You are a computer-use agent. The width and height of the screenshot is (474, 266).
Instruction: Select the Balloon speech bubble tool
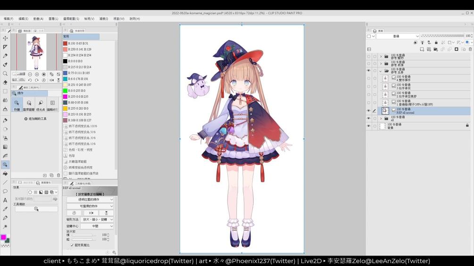tap(5, 191)
